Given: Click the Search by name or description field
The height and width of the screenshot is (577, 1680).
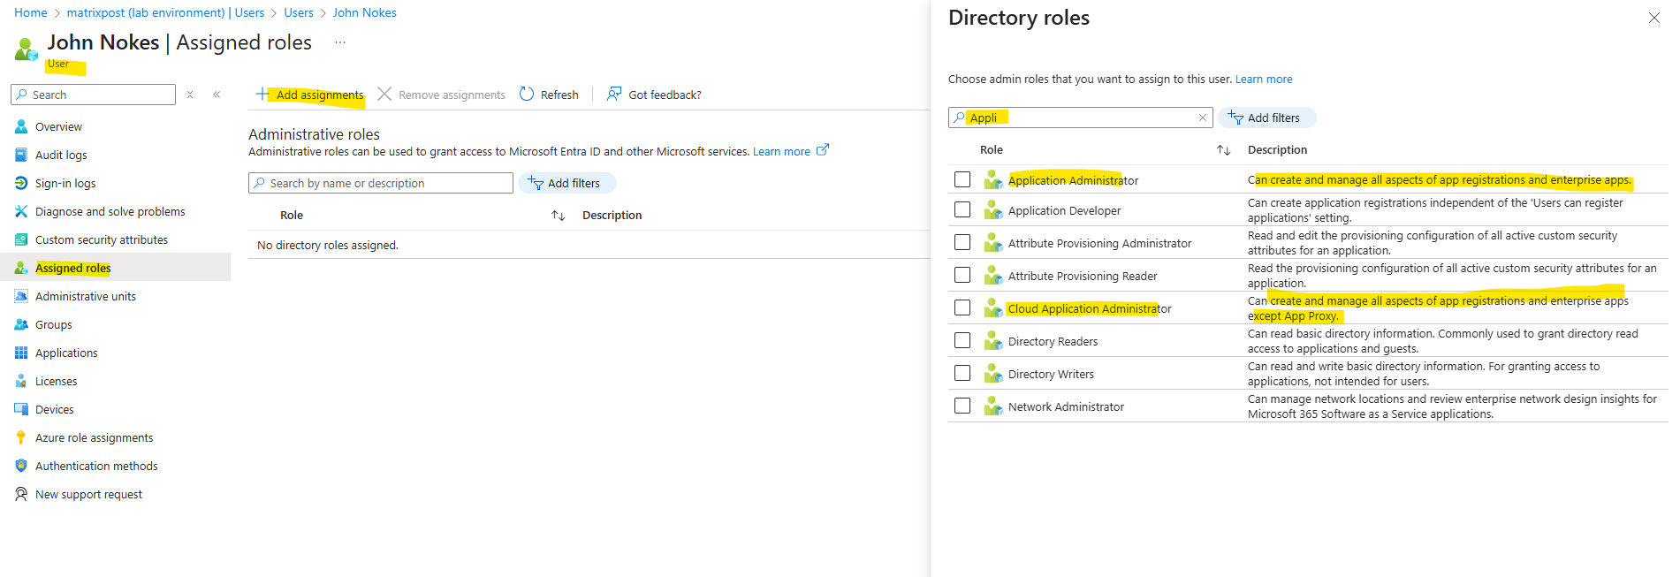Looking at the screenshot, I should coord(381,183).
